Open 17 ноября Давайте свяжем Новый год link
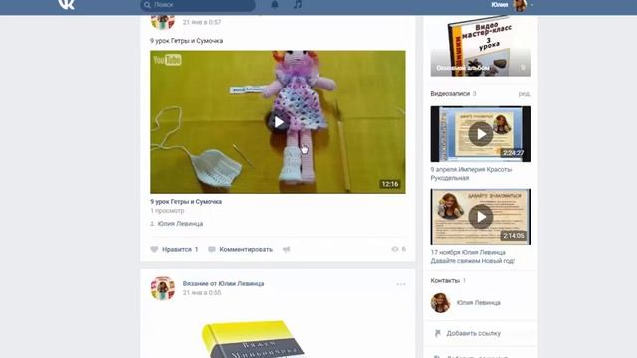Image resolution: width=637 pixels, height=358 pixels. point(473,257)
